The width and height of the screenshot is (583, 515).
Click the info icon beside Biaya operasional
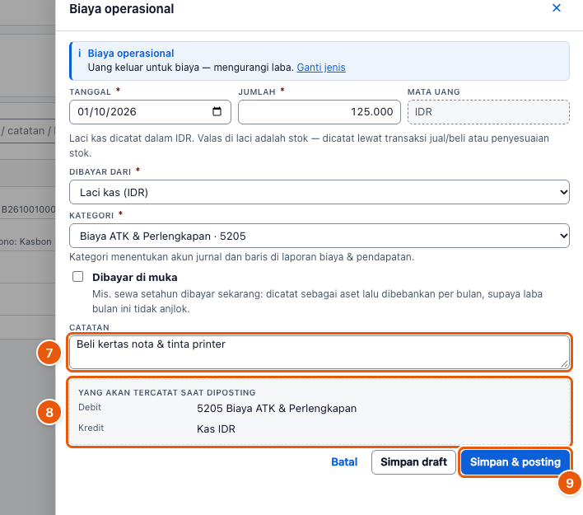[x=80, y=54]
